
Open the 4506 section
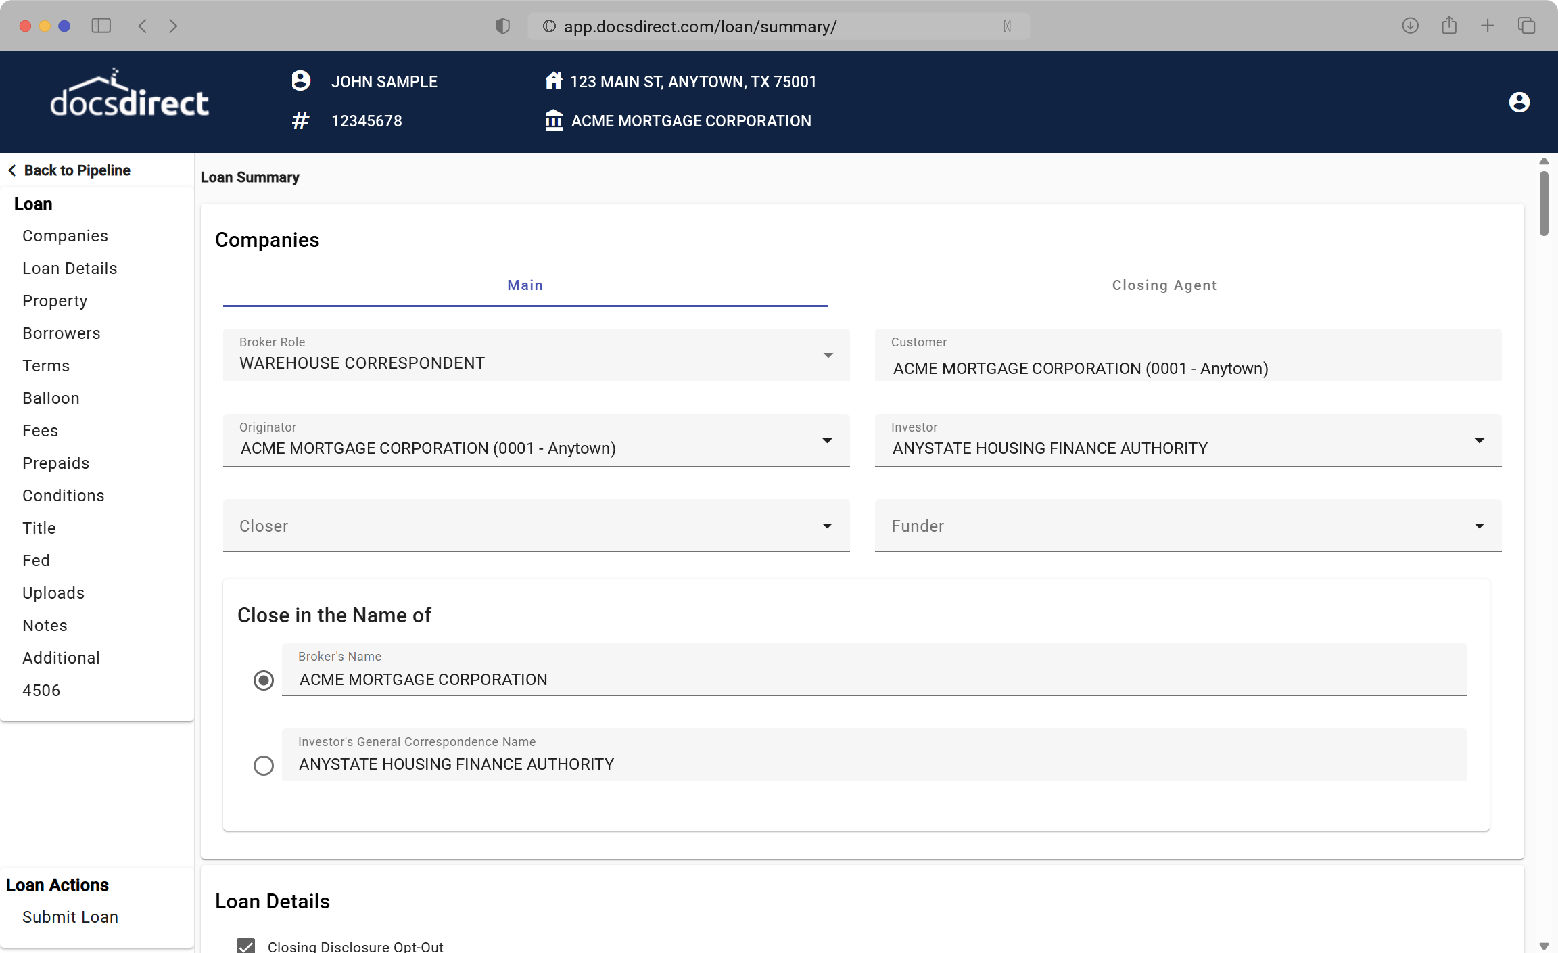tap(41, 691)
